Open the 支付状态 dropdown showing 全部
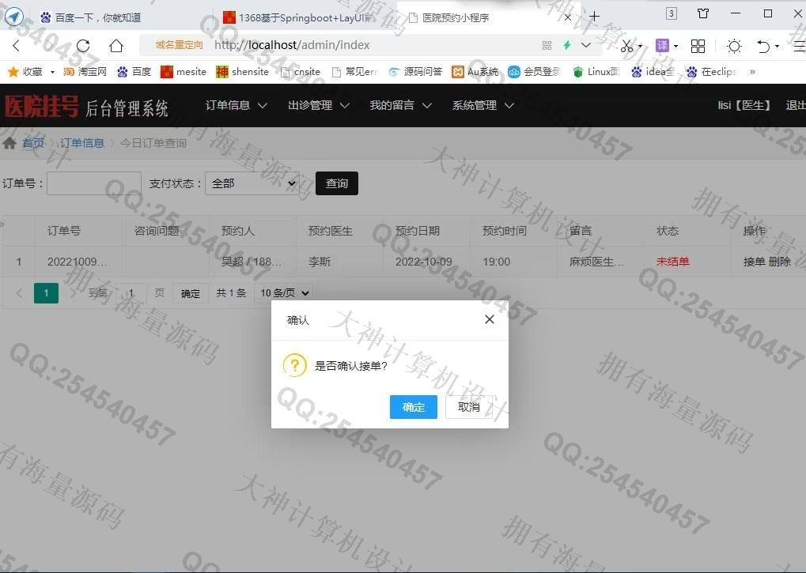The image size is (806, 573). [x=252, y=183]
